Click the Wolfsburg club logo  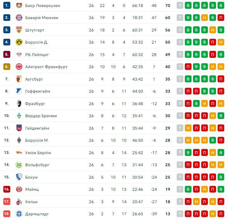tap(19, 165)
